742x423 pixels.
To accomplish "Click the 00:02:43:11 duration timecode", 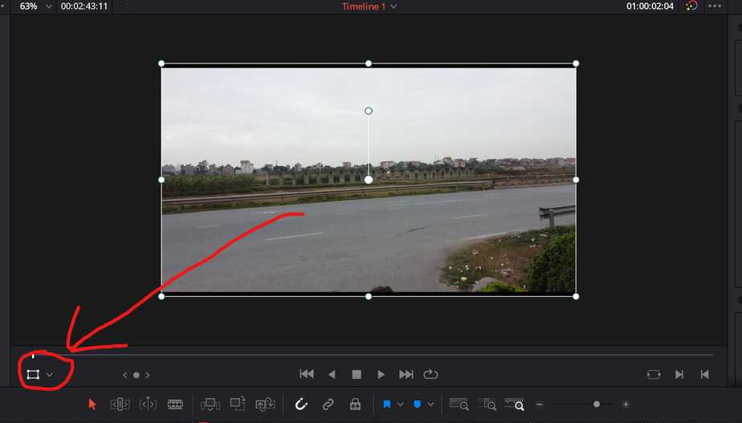I will tap(84, 6).
